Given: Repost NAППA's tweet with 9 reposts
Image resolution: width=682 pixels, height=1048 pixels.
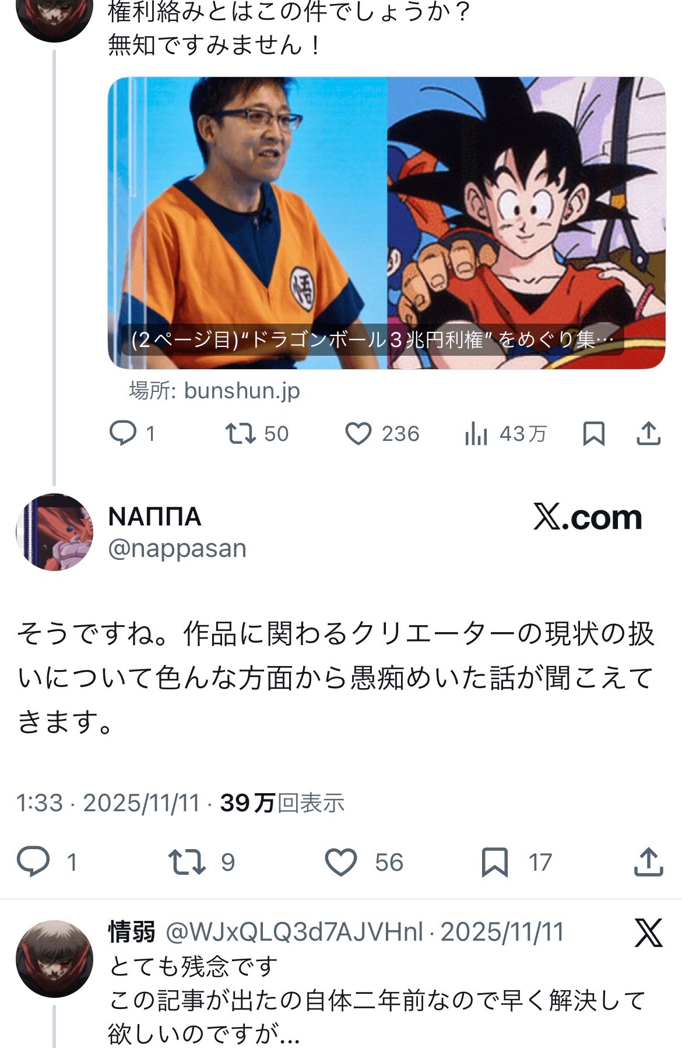Looking at the screenshot, I should 187,862.
